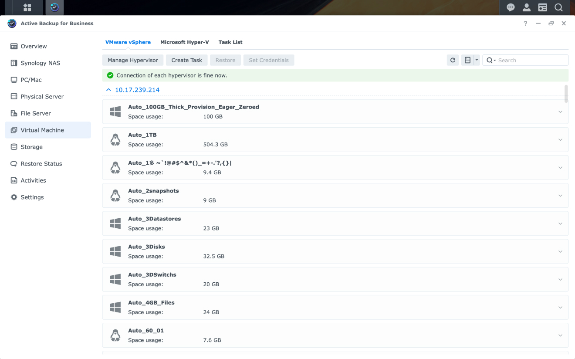Go to the Physical Server section

point(41,96)
